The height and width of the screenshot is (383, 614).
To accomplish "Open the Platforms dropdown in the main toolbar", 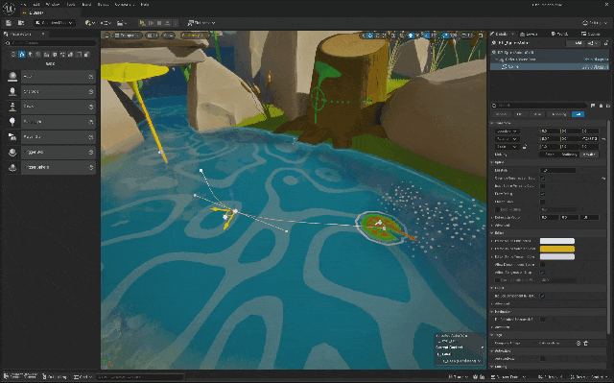I will coord(201,23).
